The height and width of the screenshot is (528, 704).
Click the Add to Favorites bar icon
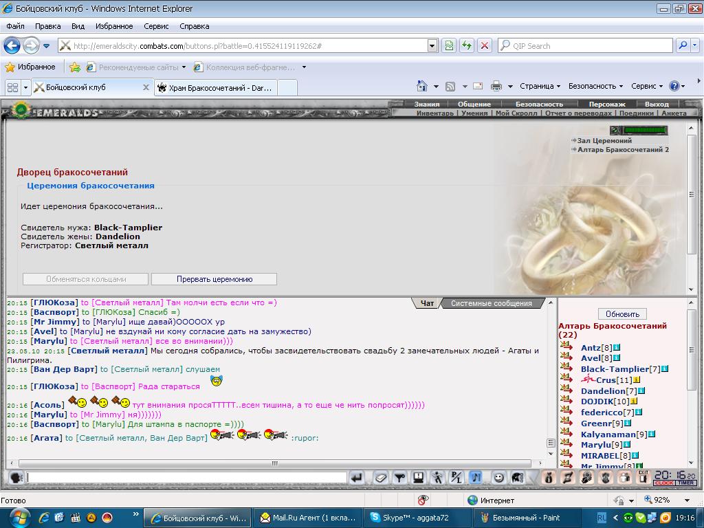[x=75, y=67]
